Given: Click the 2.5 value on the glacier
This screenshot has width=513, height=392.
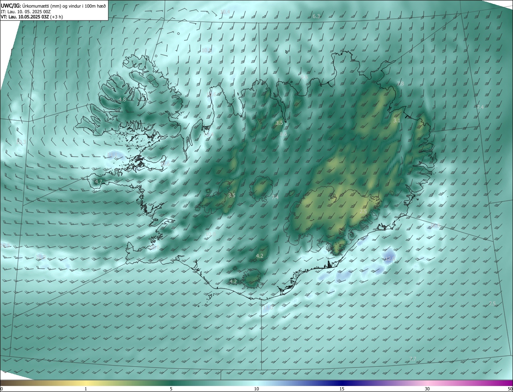Looking at the screenshot, I should 364,211.
